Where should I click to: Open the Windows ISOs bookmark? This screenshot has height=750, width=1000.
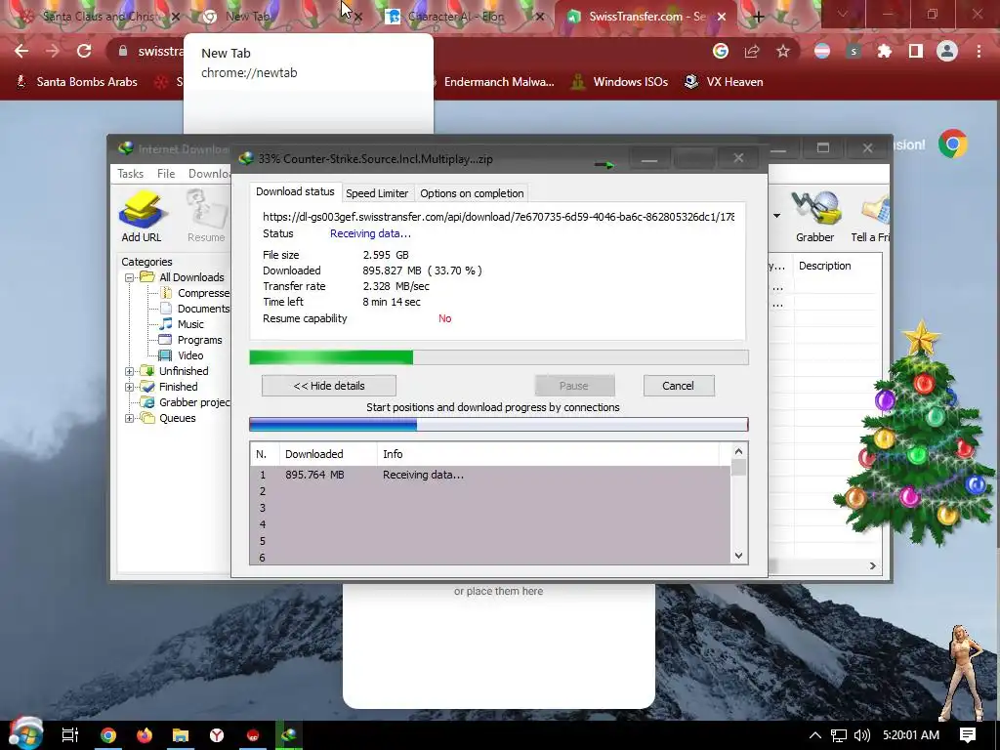(619, 82)
